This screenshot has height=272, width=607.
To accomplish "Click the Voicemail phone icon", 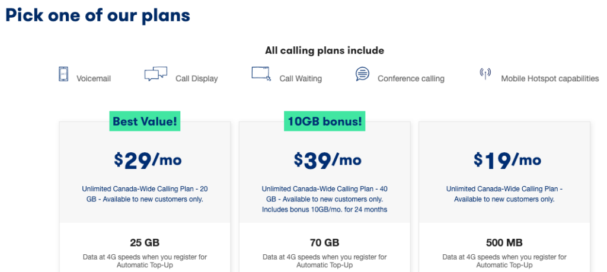I will pyautogui.click(x=63, y=75).
